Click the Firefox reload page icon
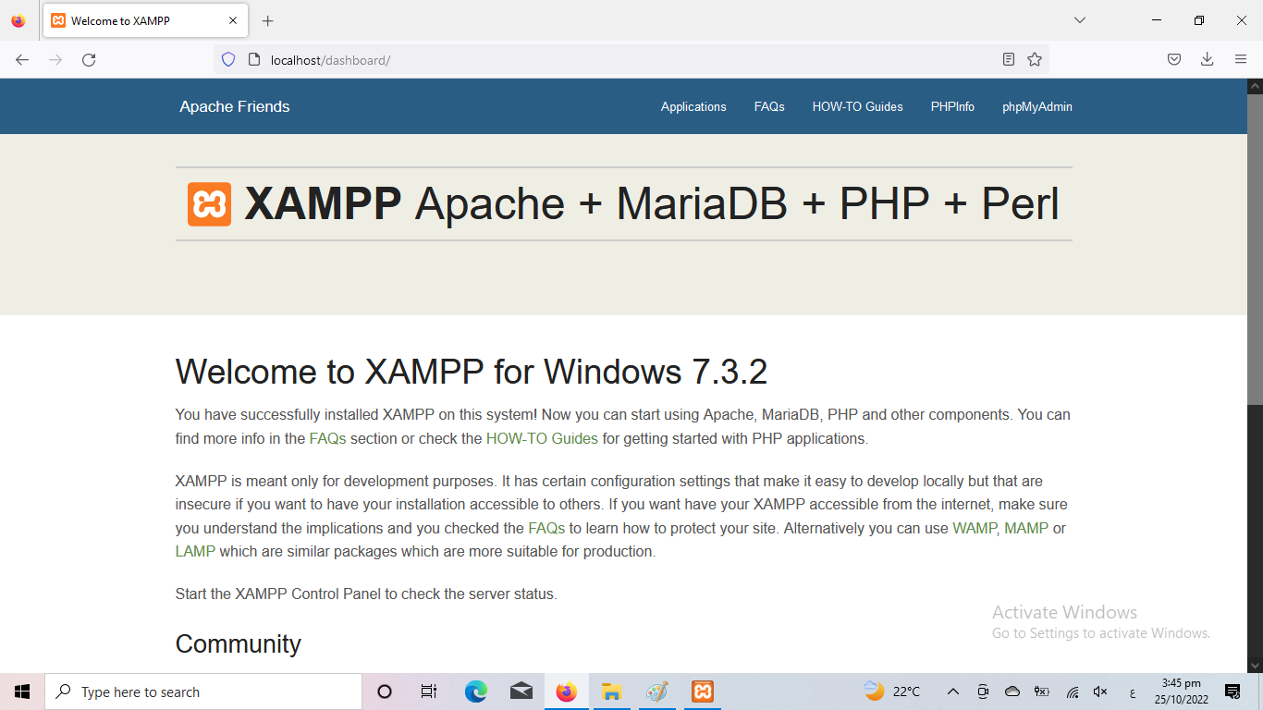Image resolution: width=1263 pixels, height=710 pixels. 89,60
